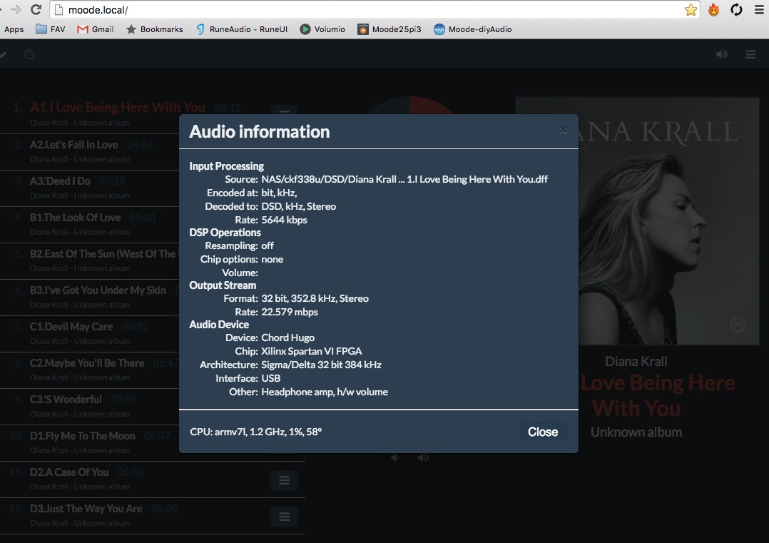Screen dimensions: 769x543
Task: Open the FAV bookmarks folder
Action: click(x=51, y=29)
